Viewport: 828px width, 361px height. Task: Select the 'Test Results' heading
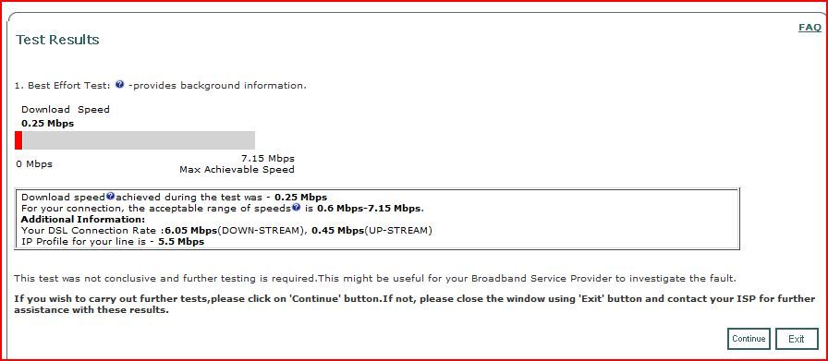click(57, 40)
